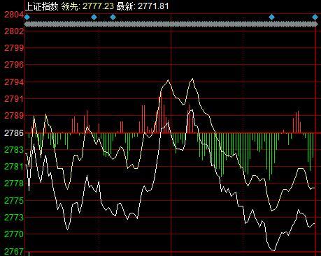Click the 上证指数 index title

point(41,6)
